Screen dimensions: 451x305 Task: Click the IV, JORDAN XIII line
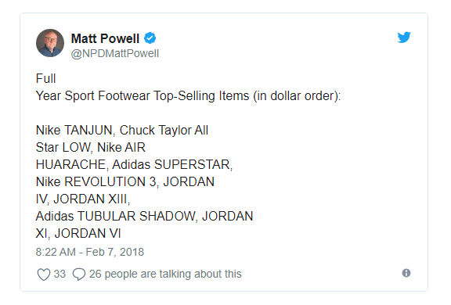coord(83,199)
